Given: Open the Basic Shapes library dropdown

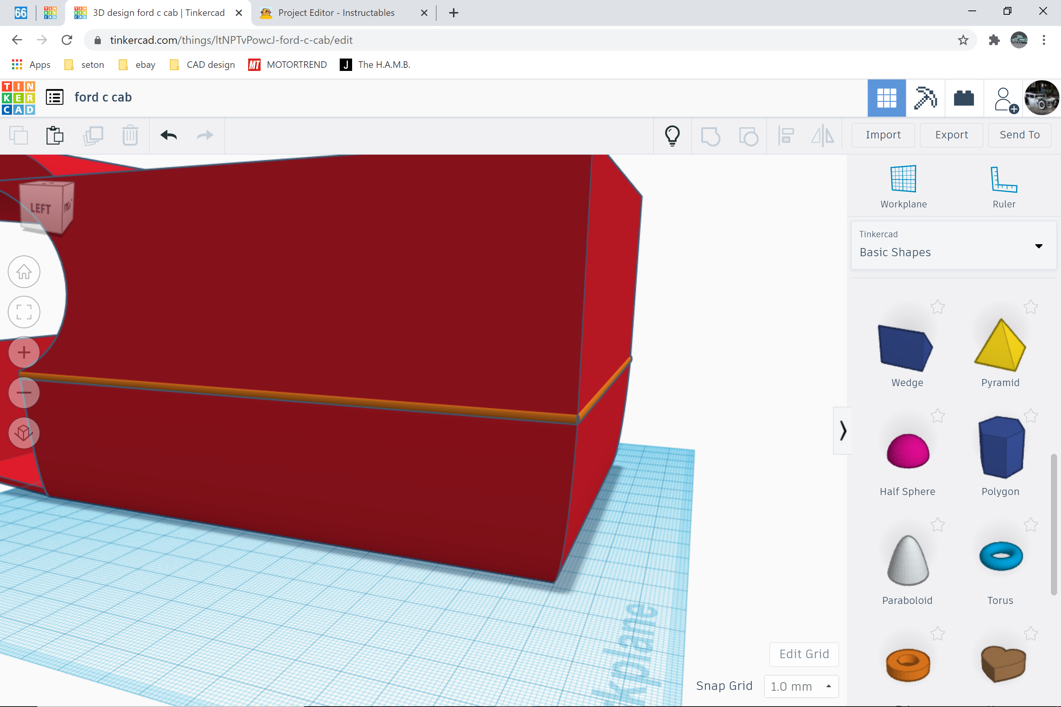Looking at the screenshot, I should (953, 245).
